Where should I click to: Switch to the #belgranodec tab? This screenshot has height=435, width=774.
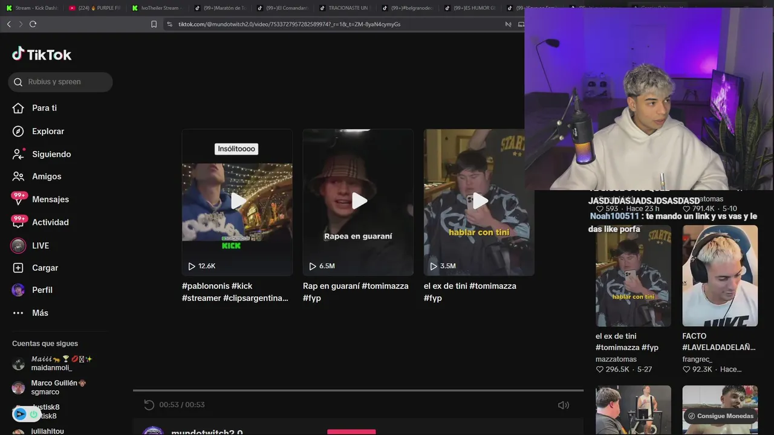(408, 8)
